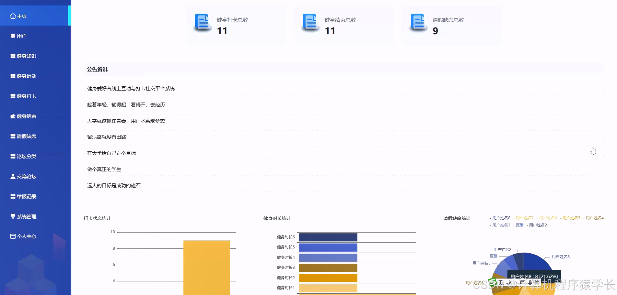This screenshot has height=295, width=617.
Task: Toggle the 用户姓名3 legend entry
Action: pos(500,225)
